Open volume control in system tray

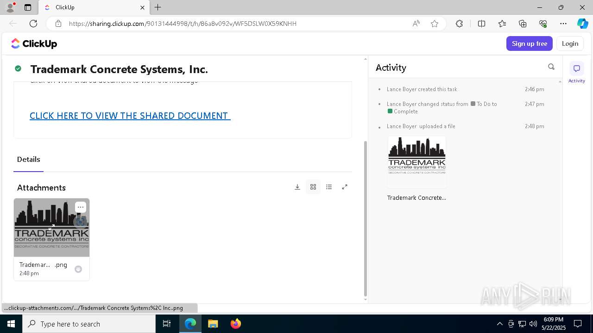click(x=533, y=324)
